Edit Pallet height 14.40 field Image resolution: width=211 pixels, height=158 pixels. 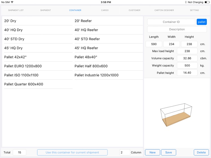[x=187, y=73]
